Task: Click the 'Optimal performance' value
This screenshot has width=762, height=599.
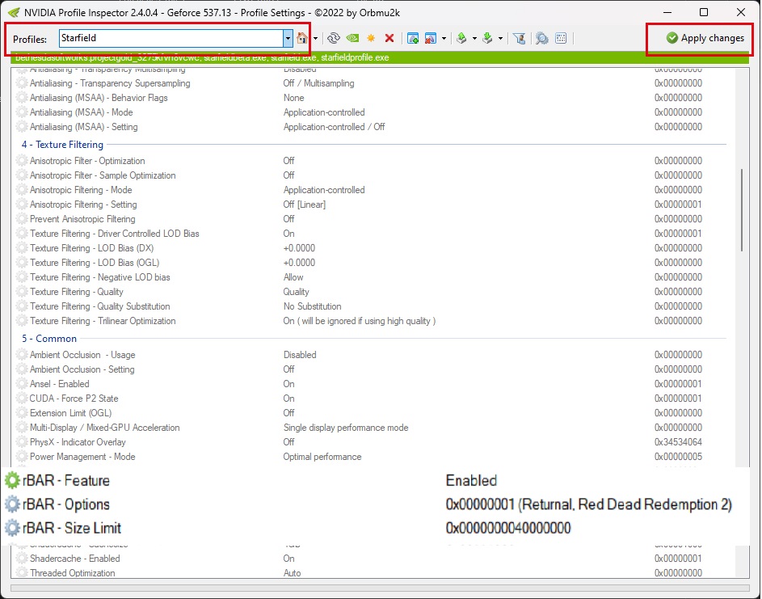Action: click(x=322, y=457)
